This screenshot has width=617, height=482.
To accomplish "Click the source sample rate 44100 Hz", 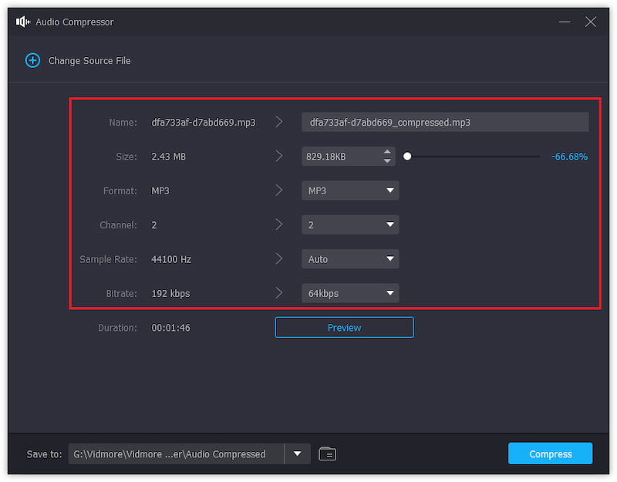I will click(x=171, y=259).
